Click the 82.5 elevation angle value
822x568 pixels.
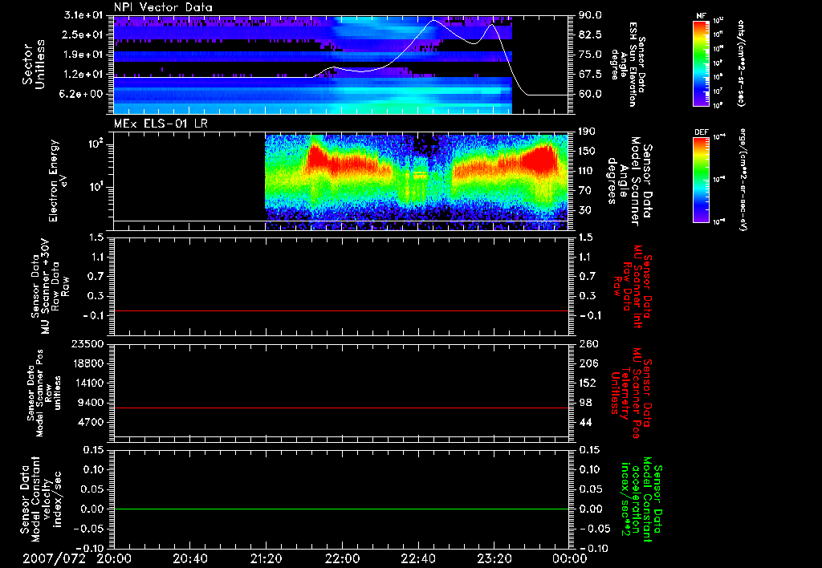[x=590, y=34]
